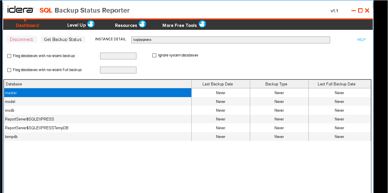Screen dimensions: 388x193
Task: Click the duck icon beside Resources
Action: click(142, 24)
